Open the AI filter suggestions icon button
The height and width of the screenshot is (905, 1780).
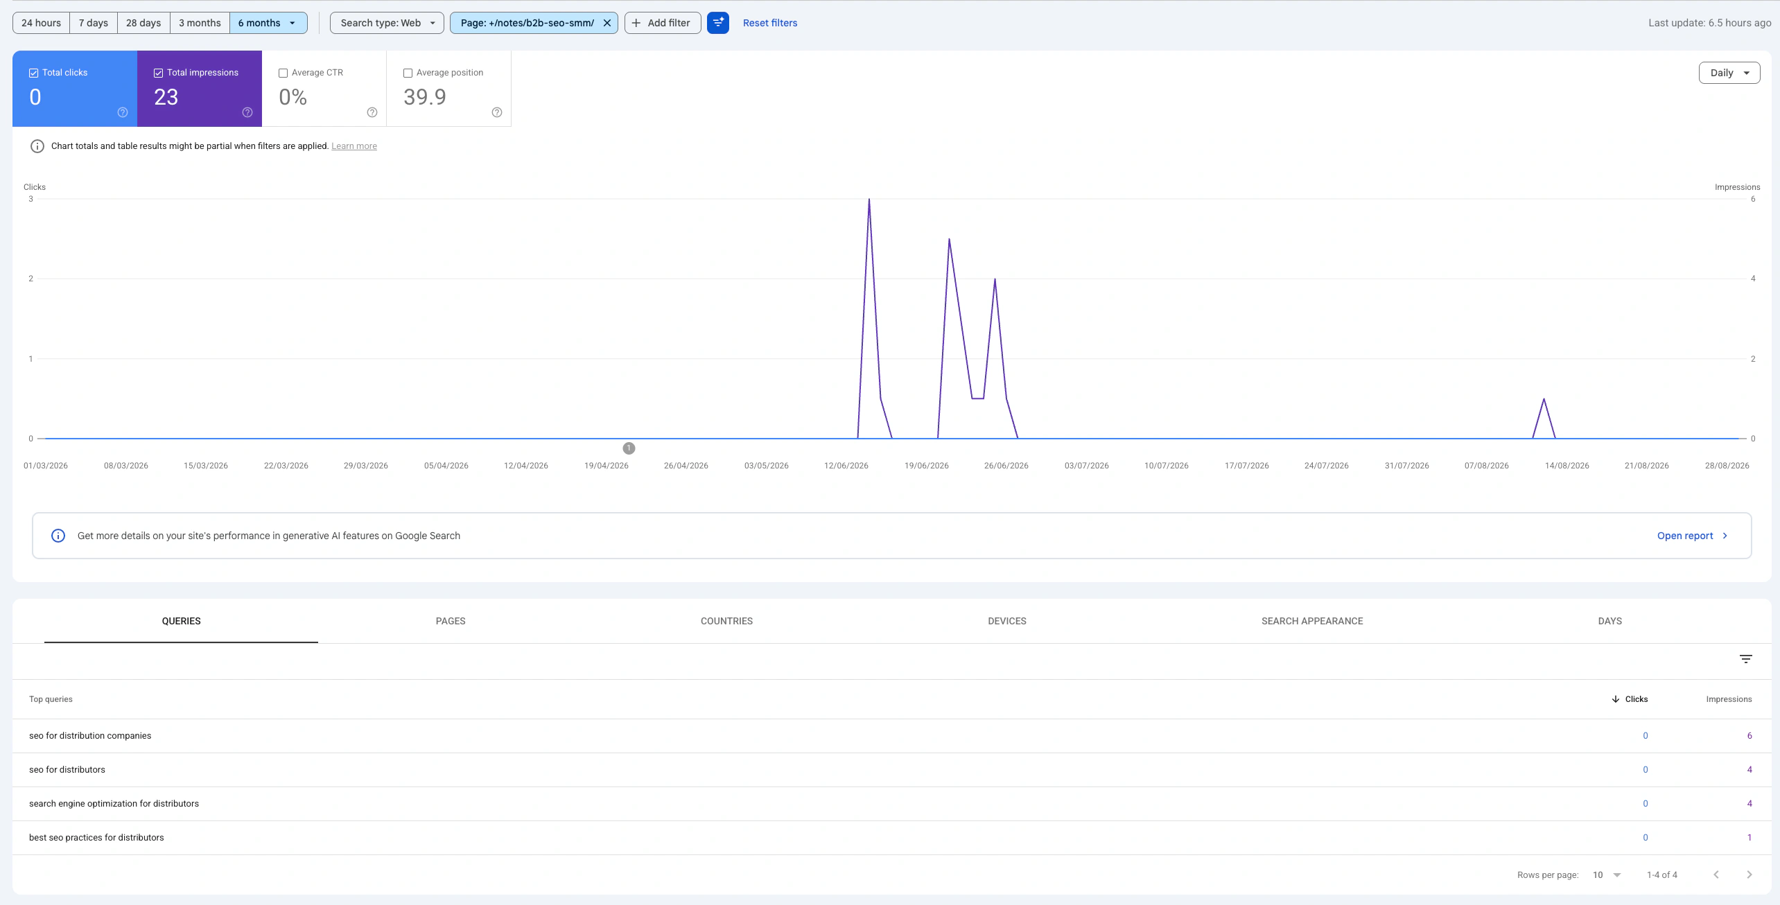[718, 23]
